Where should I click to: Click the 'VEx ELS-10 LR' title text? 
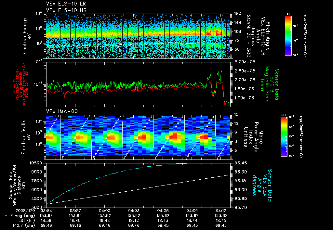[66, 4]
